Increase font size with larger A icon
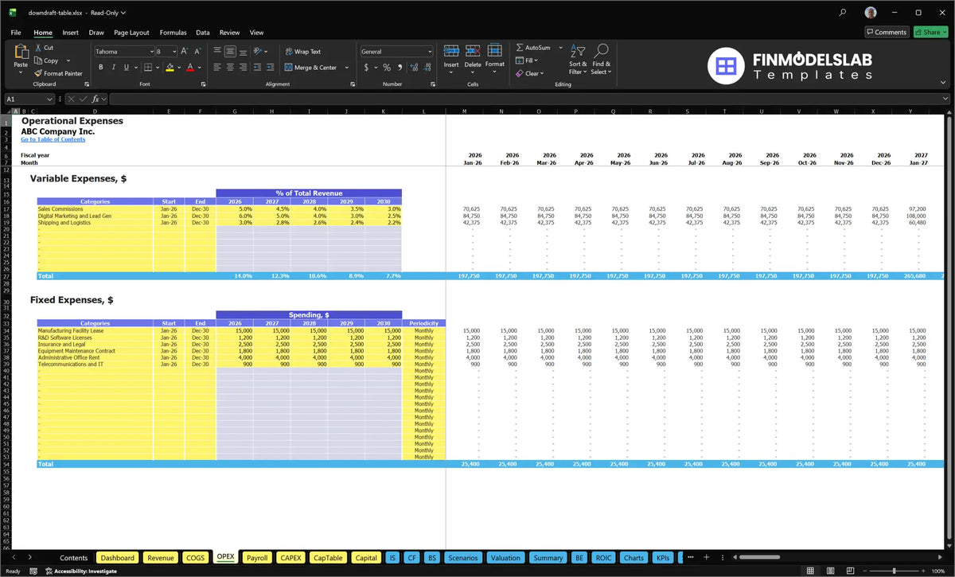Screen dimensions: 955x577 pos(185,51)
